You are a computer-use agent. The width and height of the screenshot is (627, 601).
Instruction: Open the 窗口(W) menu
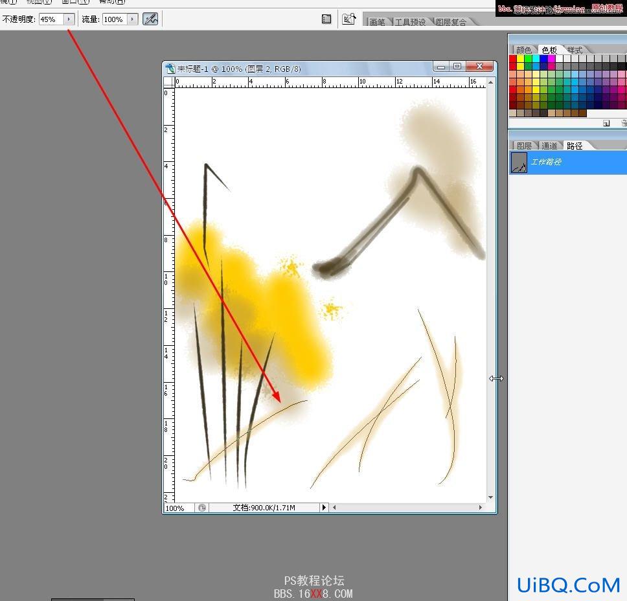[76, 1]
